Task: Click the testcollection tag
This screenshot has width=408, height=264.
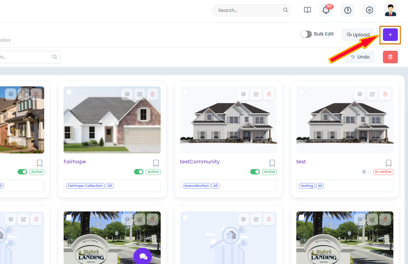Action: point(197,186)
